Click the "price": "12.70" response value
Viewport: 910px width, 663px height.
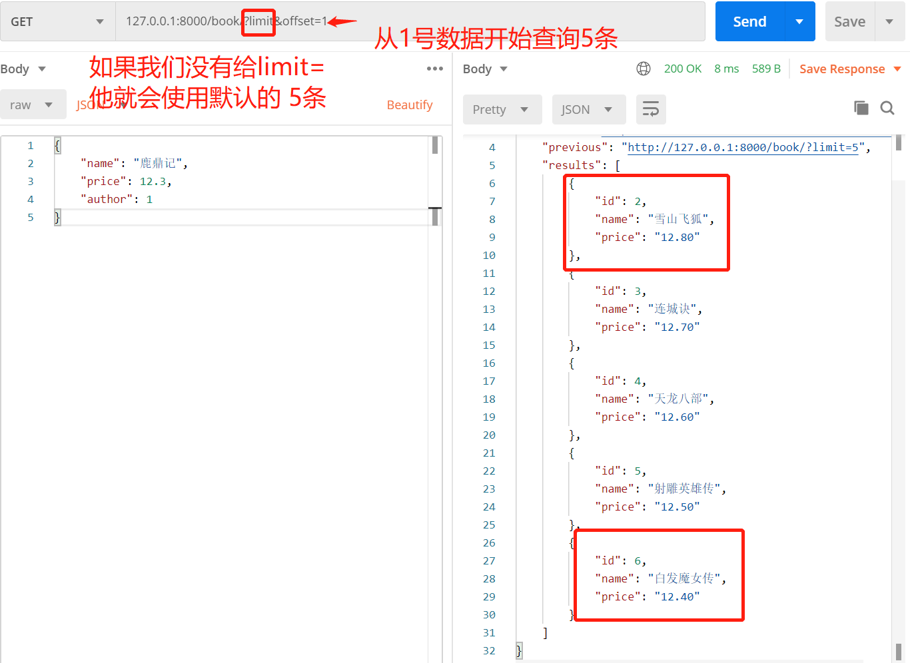pos(677,327)
